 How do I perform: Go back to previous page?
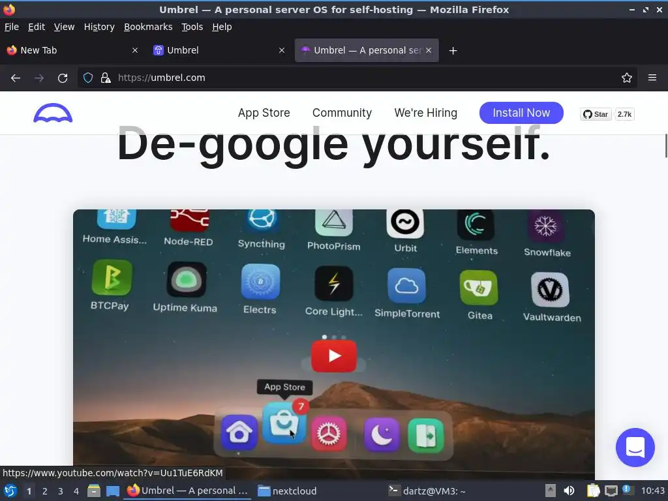(16, 78)
